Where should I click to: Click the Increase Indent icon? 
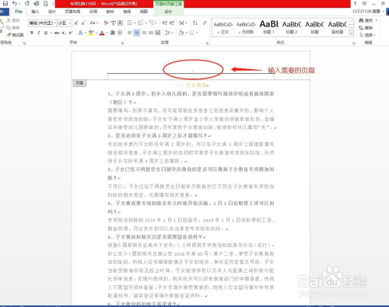tap(172, 23)
